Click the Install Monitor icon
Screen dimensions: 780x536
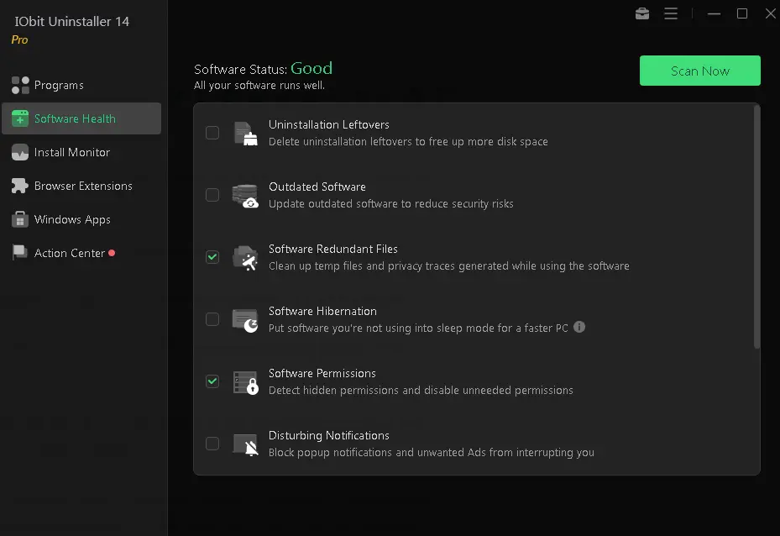point(20,152)
